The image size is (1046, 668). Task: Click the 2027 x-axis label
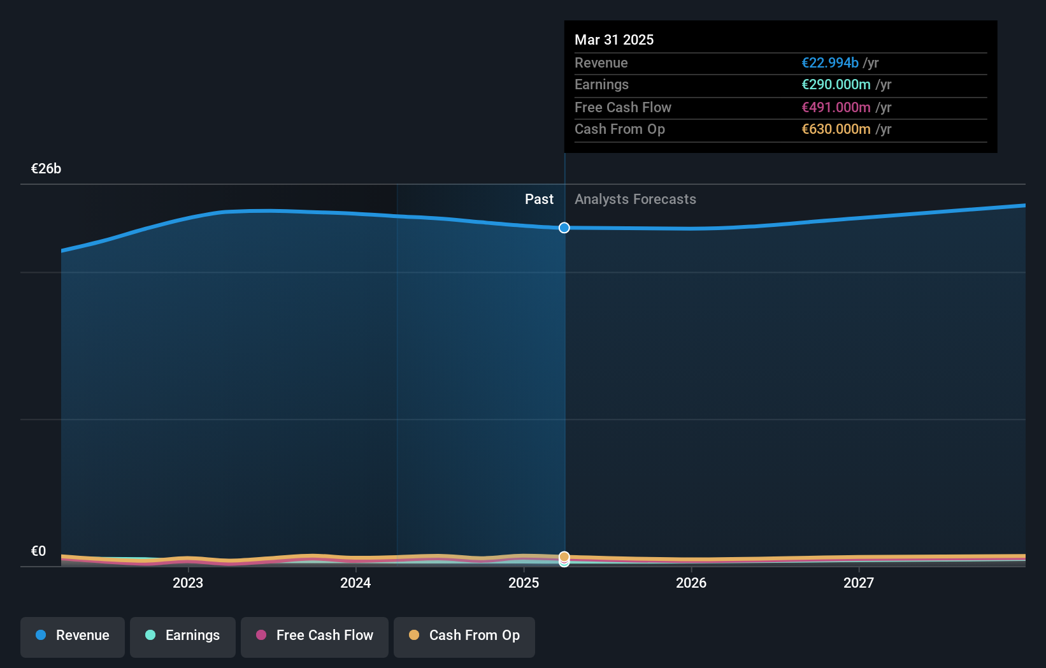pyautogui.click(x=859, y=583)
